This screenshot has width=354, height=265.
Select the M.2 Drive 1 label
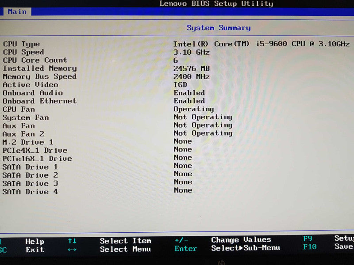click(28, 142)
